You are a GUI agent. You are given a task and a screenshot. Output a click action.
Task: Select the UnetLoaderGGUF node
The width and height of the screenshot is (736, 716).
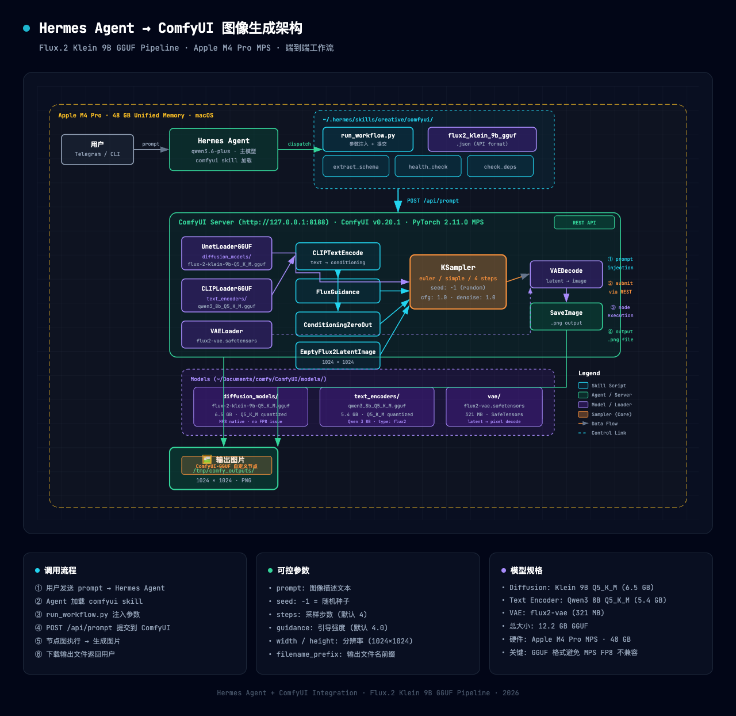[227, 253]
